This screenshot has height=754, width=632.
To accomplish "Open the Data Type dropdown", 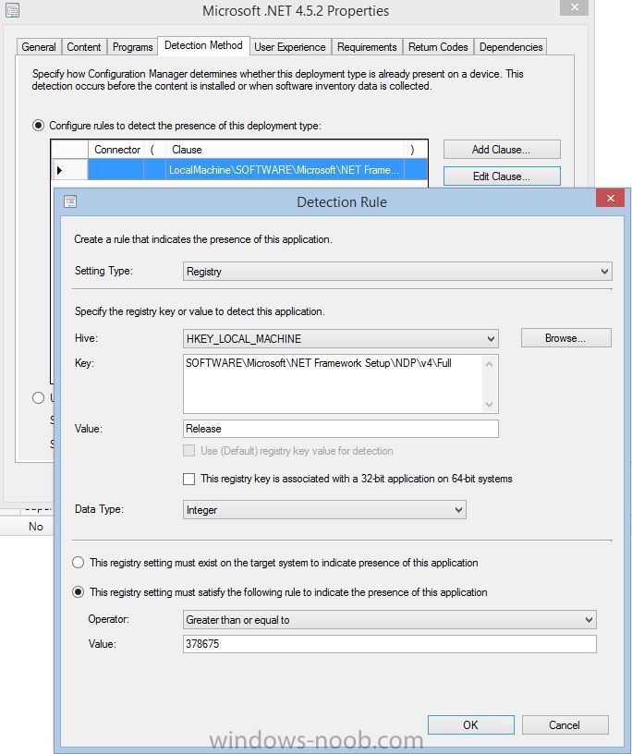I will click(324, 510).
